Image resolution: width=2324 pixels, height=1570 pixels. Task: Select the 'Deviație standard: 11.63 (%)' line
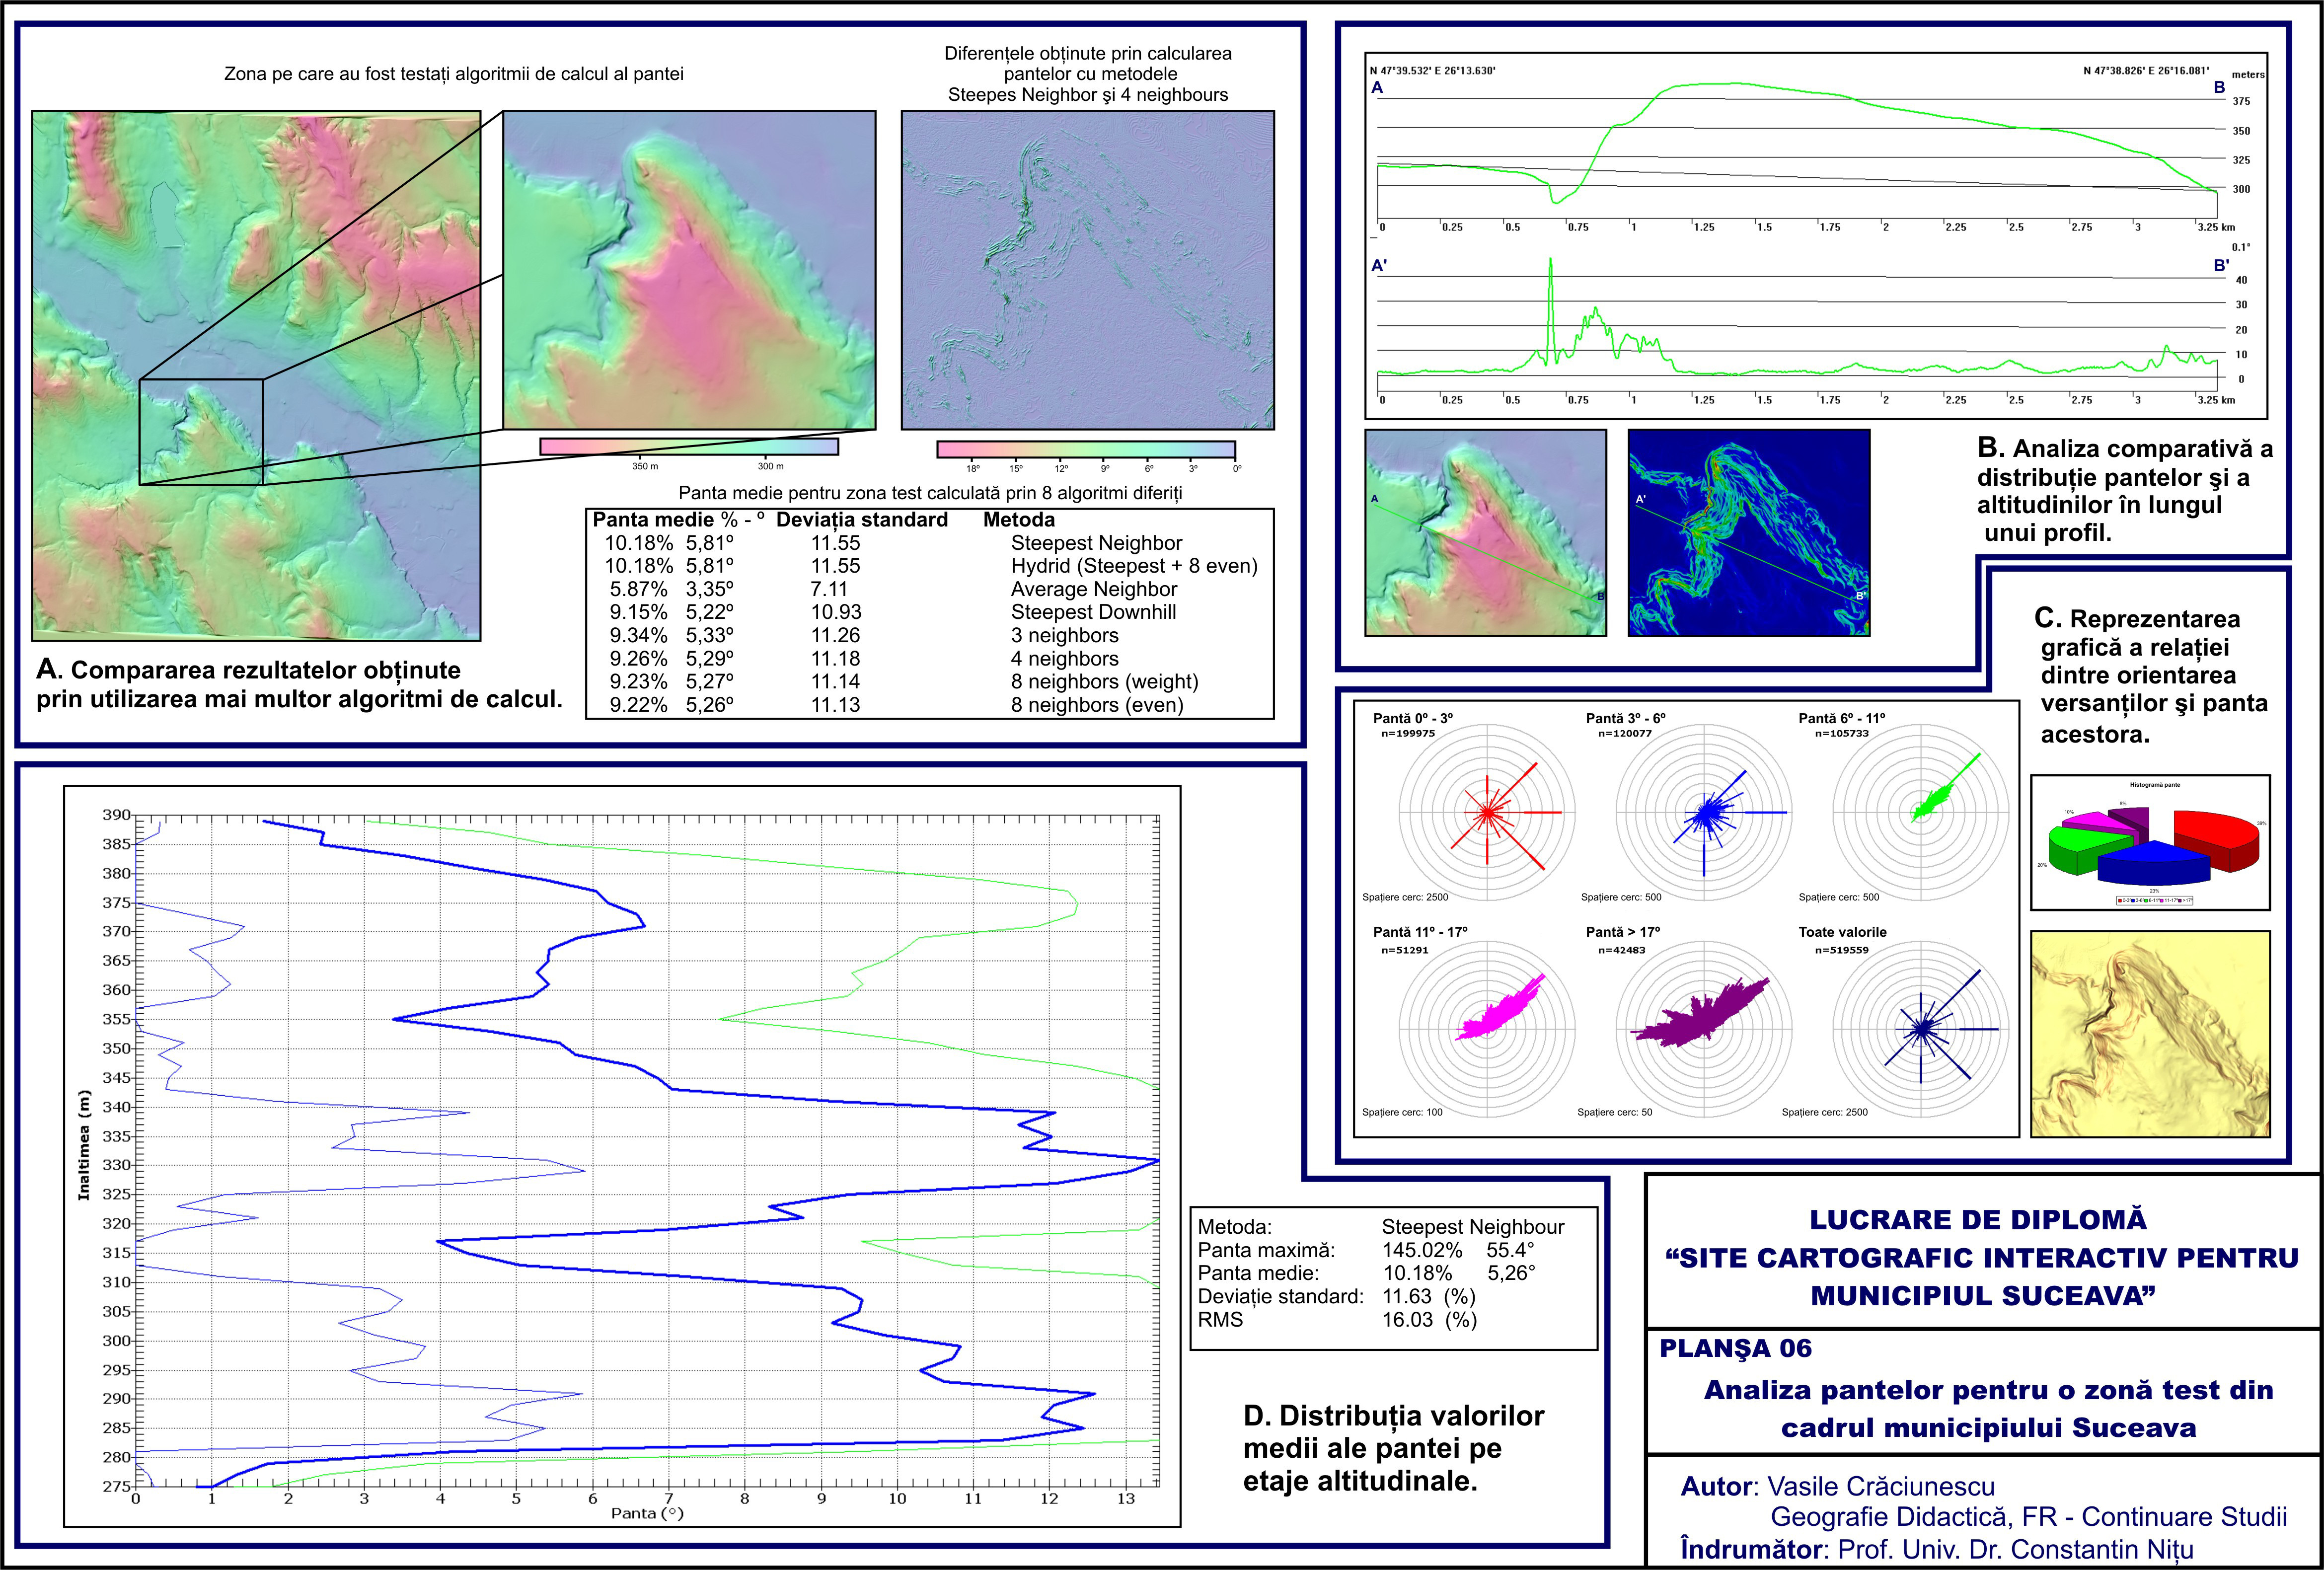point(1337,1297)
